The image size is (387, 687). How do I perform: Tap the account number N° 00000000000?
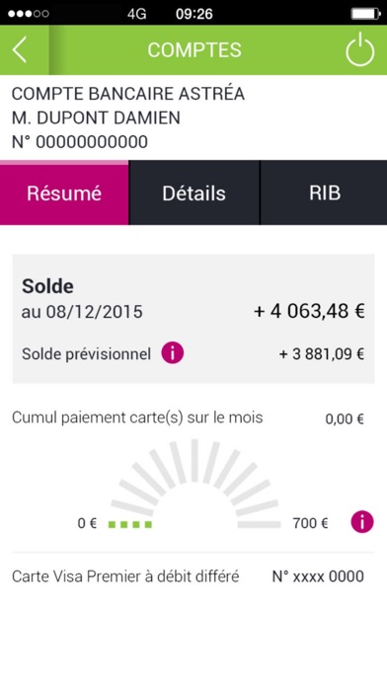tap(80, 142)
